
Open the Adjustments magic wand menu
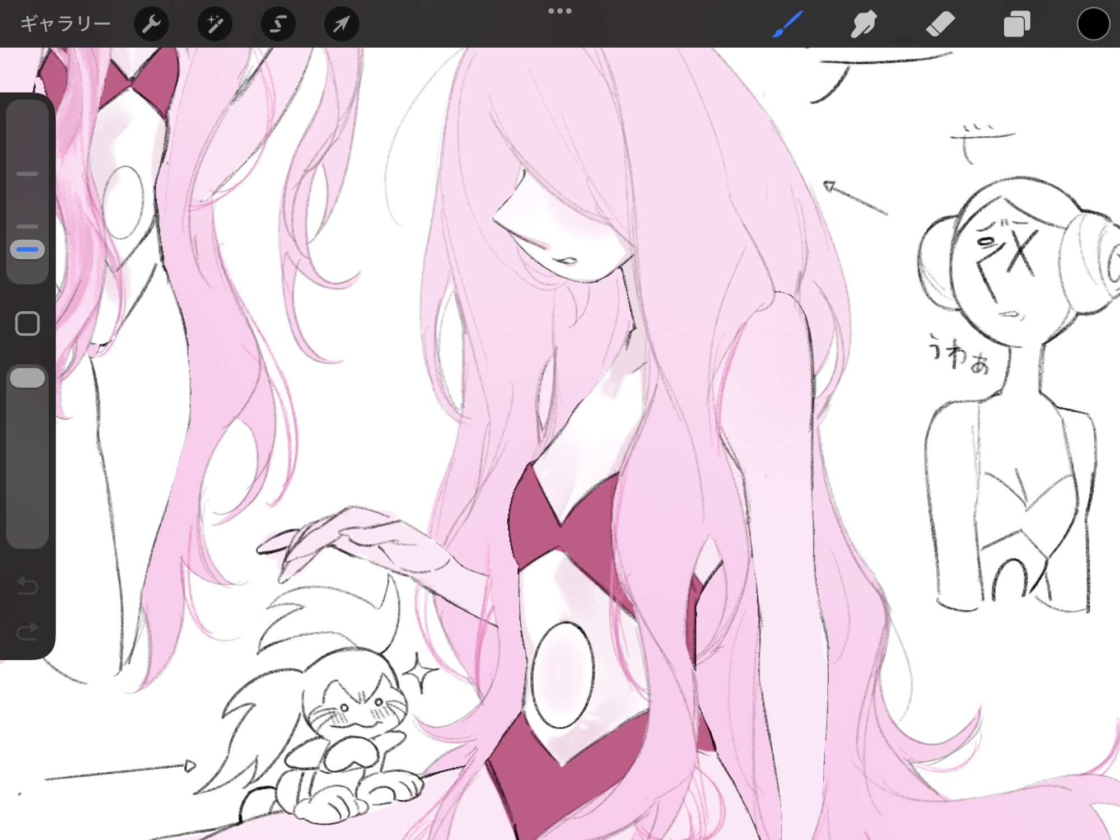pos(215,24)
